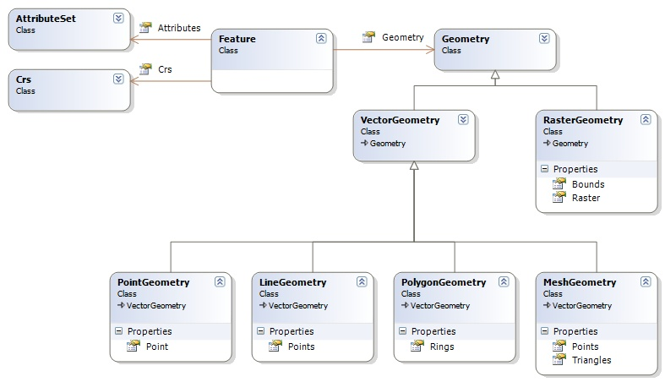Expand the Crs class details

[118, 79]
